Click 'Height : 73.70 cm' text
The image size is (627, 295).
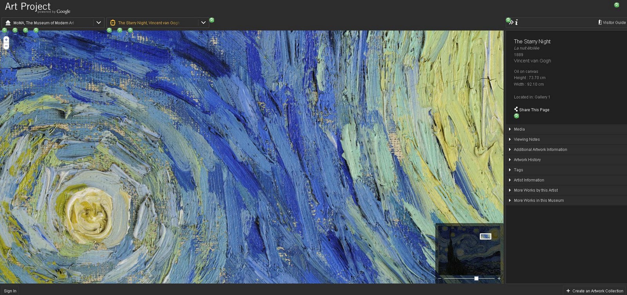pos(529,78)
